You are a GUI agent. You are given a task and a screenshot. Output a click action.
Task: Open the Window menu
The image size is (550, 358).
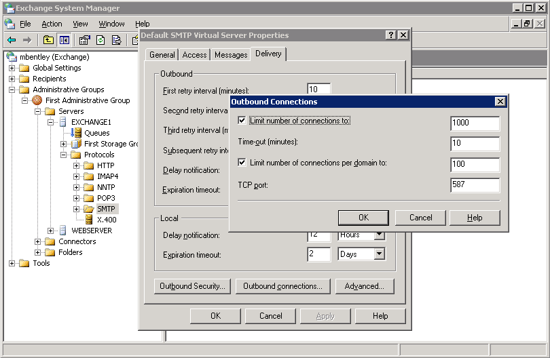point(111,24)
